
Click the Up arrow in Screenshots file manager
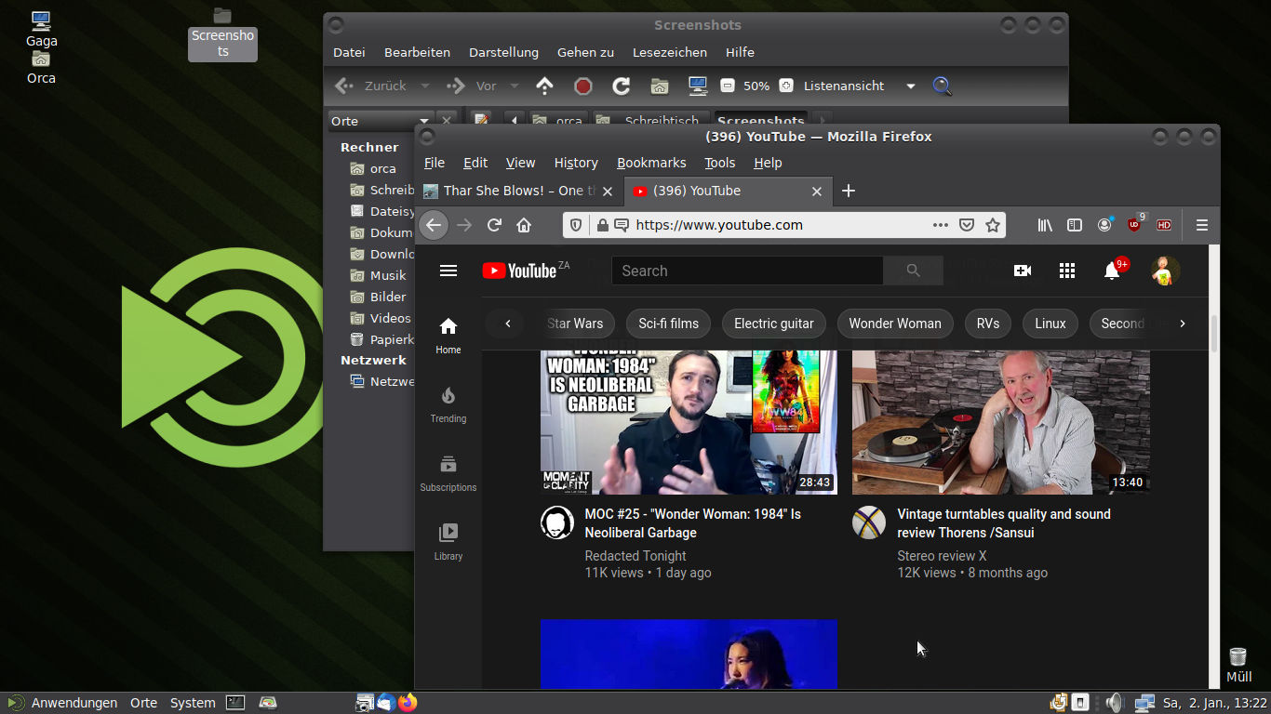point(545,86)
